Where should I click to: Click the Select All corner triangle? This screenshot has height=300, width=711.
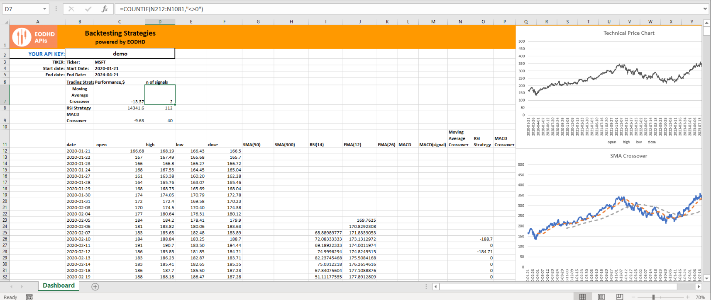coord(6,22)
